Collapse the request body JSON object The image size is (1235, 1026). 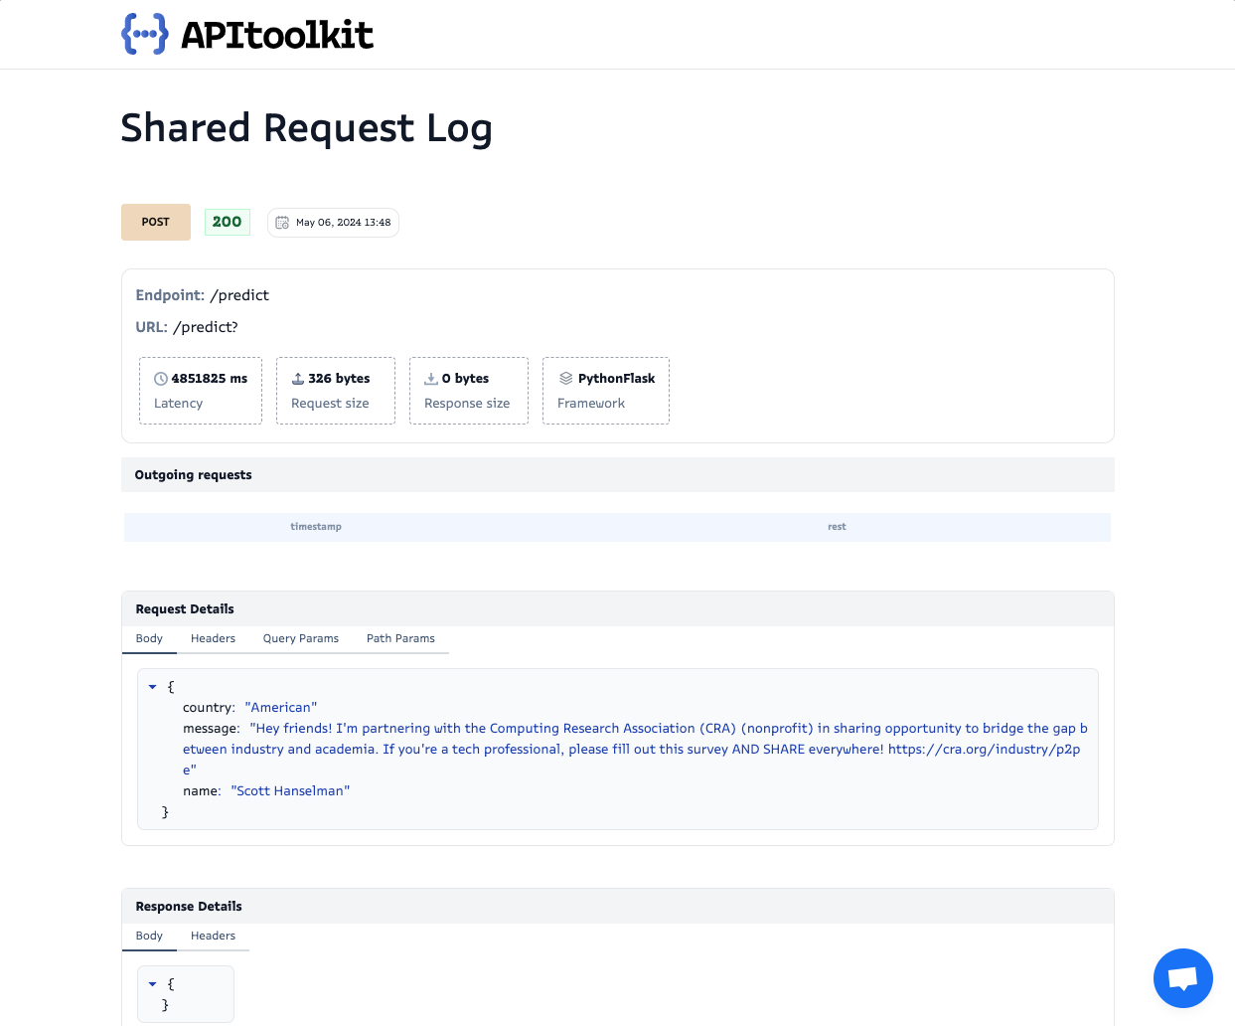[x=152, y=686]
